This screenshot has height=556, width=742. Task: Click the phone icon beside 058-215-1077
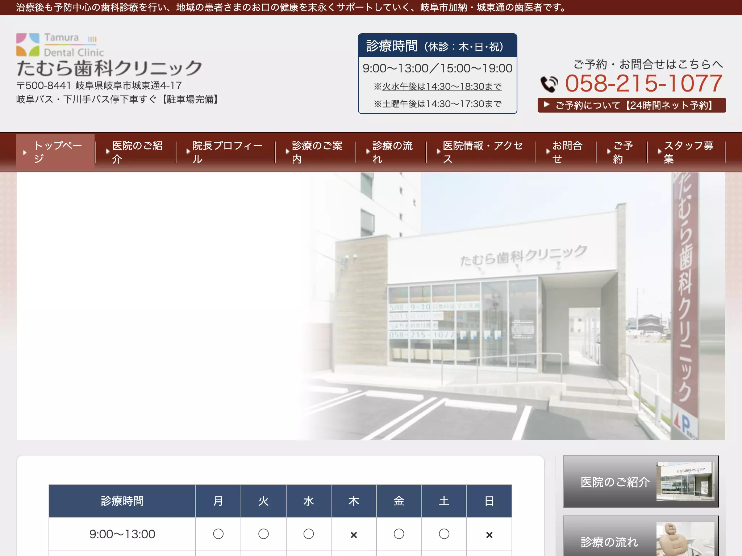point(550,84)
